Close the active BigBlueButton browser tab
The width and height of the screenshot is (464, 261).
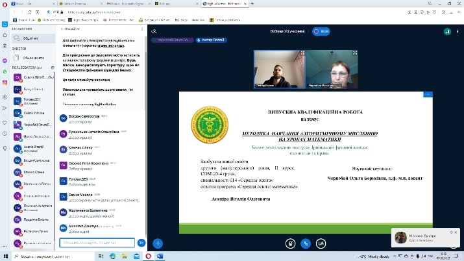tap(245, 4)
